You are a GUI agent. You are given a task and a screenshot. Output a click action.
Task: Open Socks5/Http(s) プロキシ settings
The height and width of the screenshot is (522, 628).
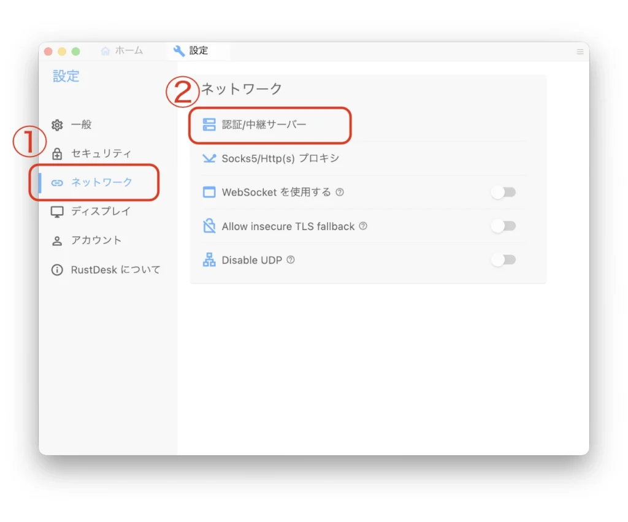point(280,159)
